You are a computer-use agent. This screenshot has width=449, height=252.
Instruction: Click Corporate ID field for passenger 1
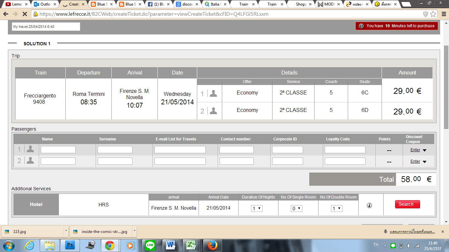288,150
